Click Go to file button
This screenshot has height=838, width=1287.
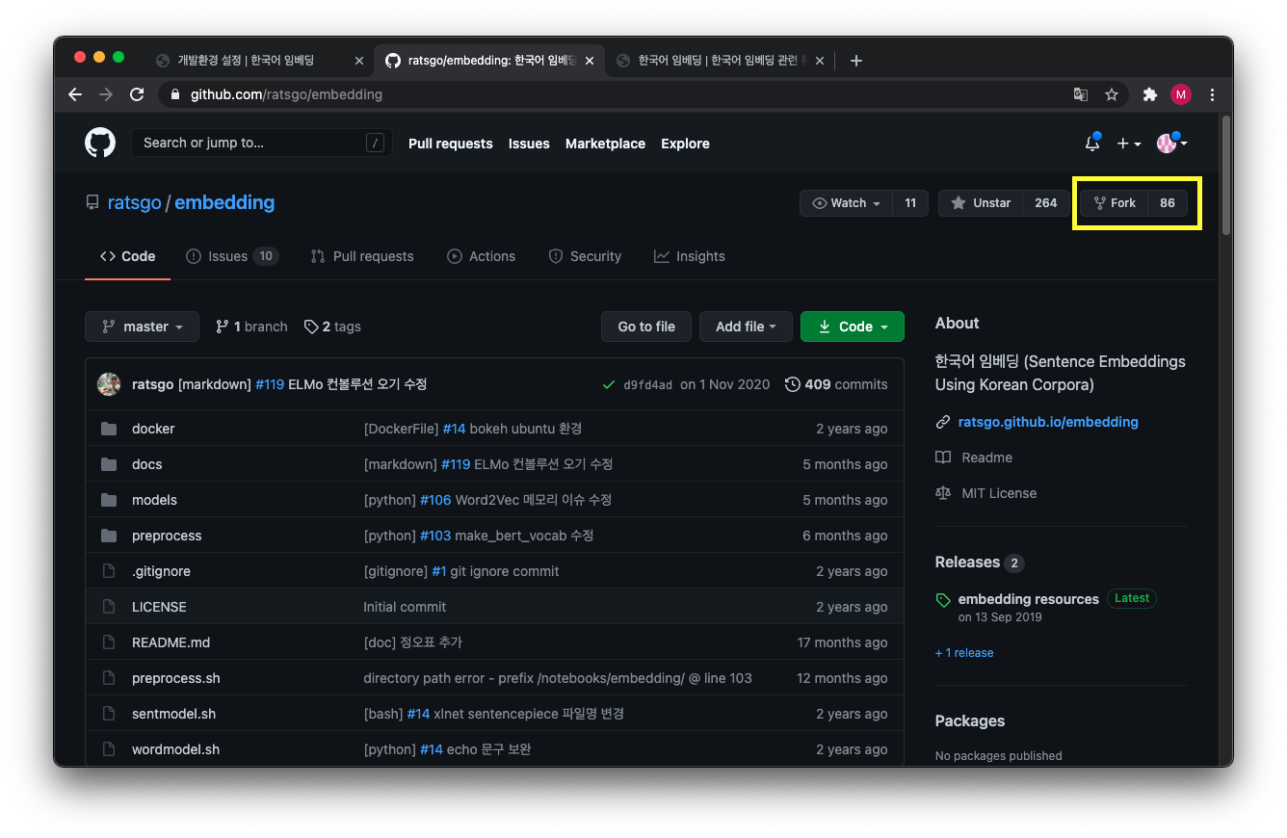click(x=646, y=327)
